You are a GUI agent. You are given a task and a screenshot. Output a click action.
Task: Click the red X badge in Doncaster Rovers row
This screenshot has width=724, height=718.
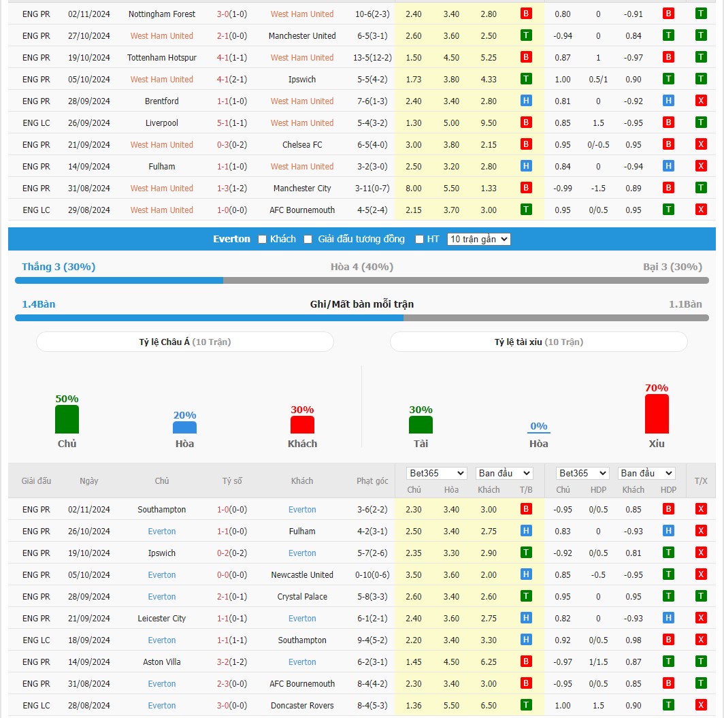coord(701,705)
